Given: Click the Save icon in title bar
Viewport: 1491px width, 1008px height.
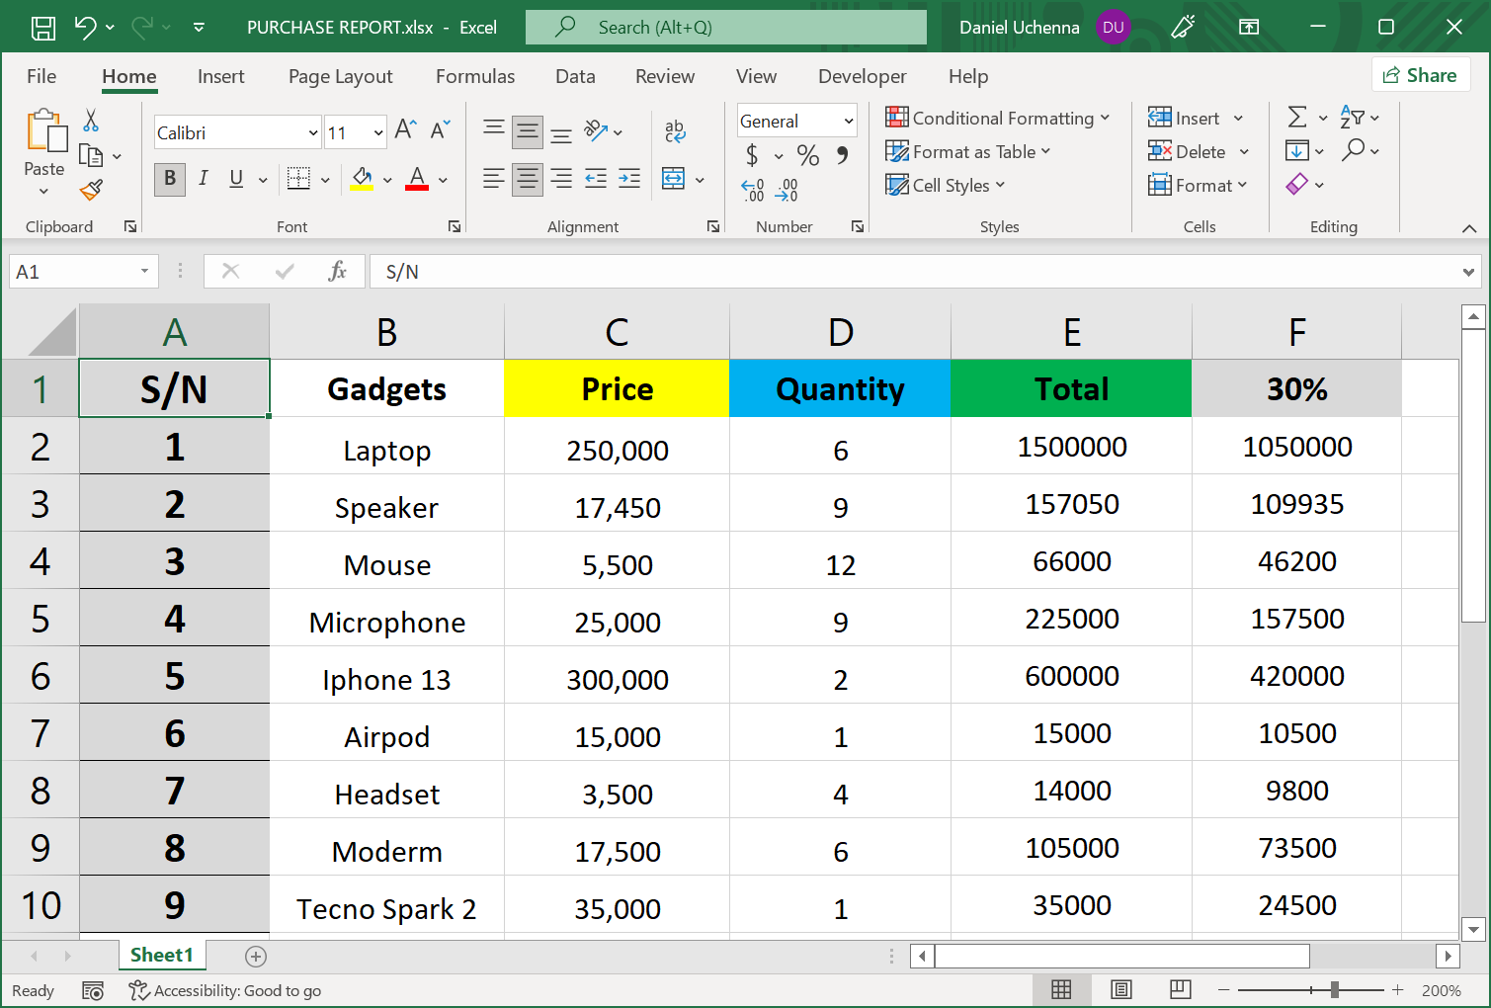Looking at the screenshot, I should (x=43, y=28).
